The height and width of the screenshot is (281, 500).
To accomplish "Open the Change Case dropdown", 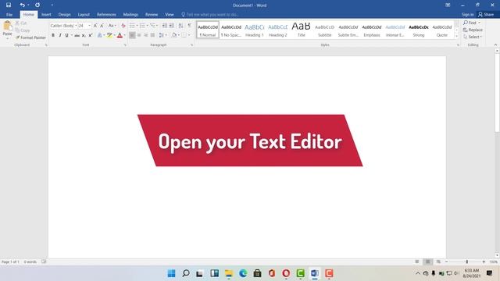I will point(112,26).
